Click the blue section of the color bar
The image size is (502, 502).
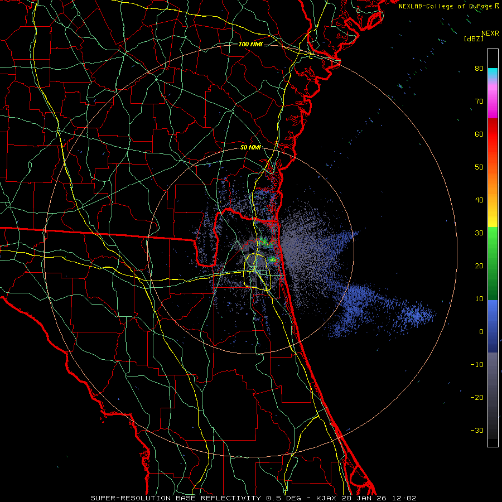tap(493, 326)
